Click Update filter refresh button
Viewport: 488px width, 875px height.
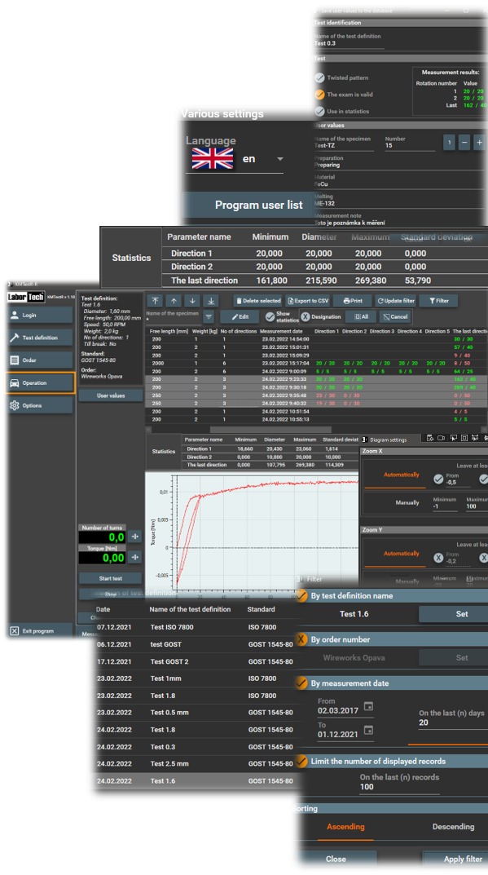tap(395, 301)
